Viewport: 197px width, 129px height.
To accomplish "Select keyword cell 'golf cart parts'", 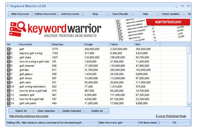I will pyautogui.click(x=28, y=103).
